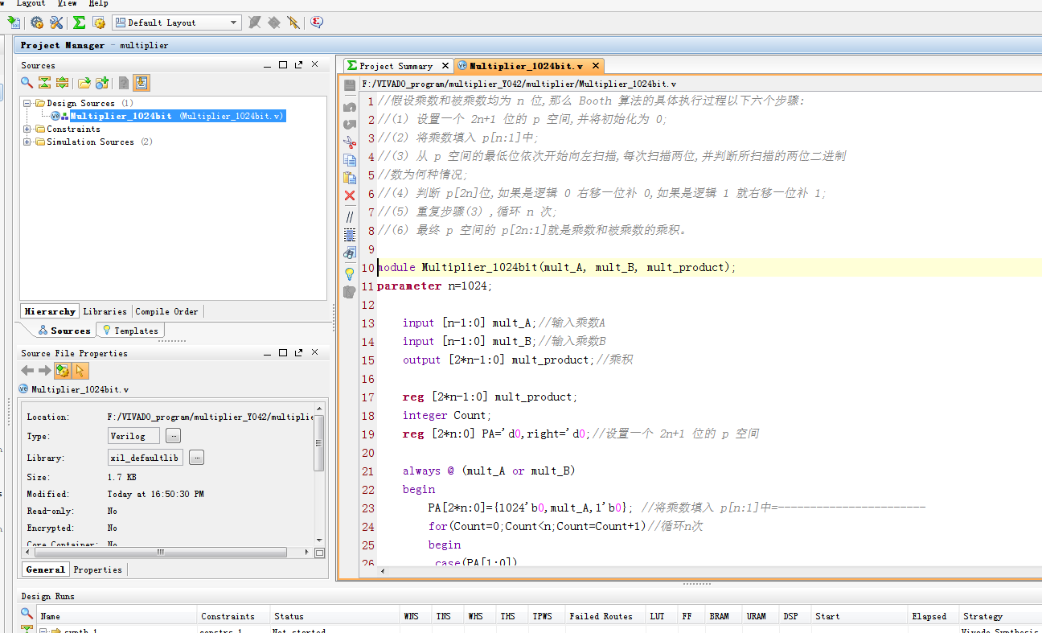The image size is (1042, 633).
Task: Collapse the Design Sources tree node
Action: tap(27, 103)
